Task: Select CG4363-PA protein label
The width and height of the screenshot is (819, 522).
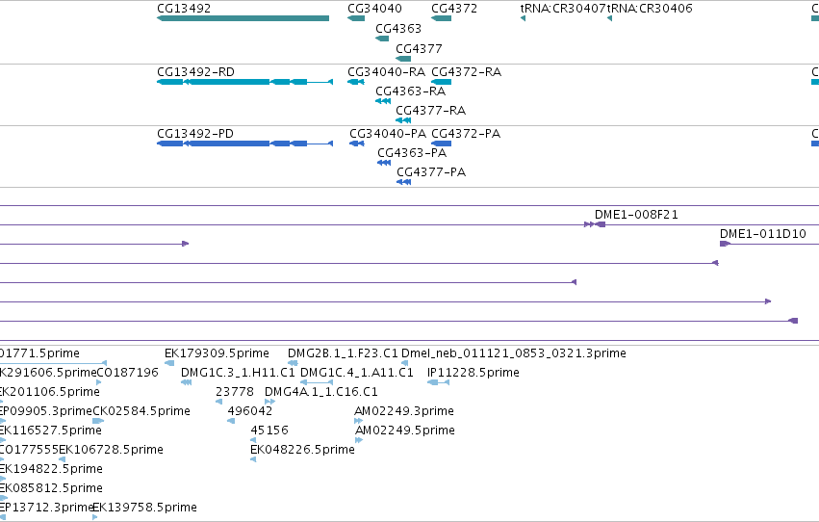Action: (x=412, y=153)
